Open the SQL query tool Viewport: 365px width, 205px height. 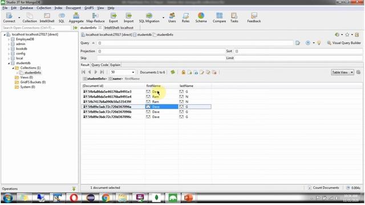tap(62, 18)
